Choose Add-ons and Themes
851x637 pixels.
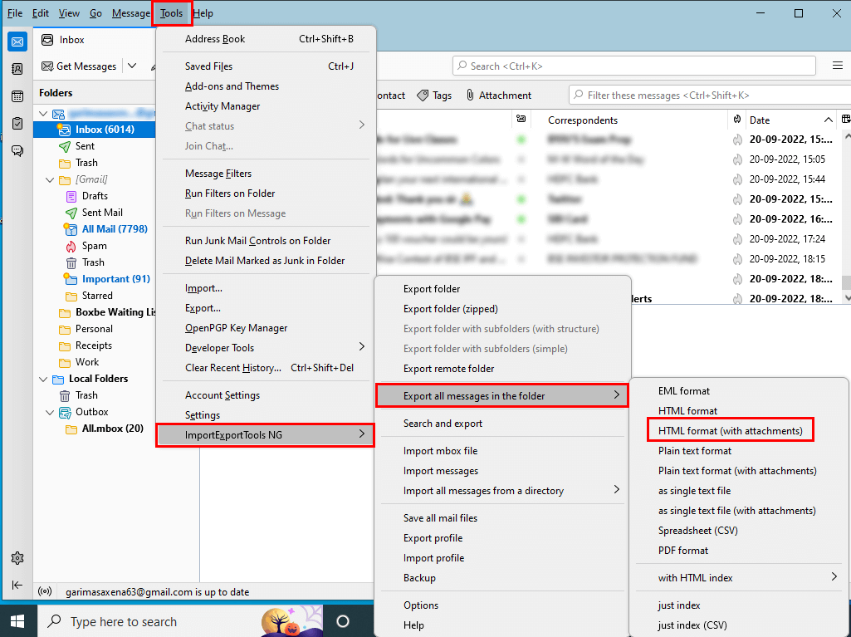click(x=266, y=86)
